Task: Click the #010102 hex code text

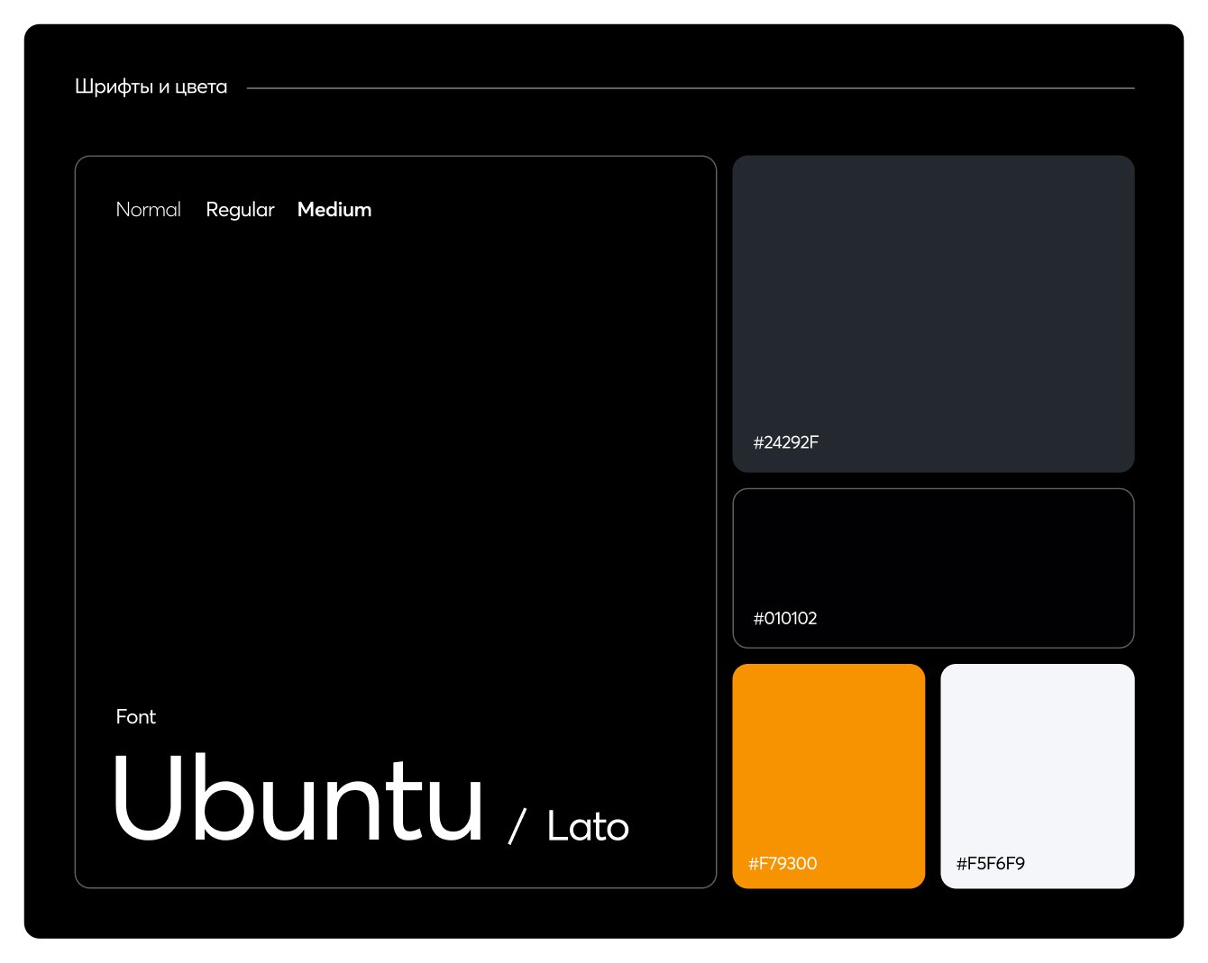Action: [x=785, y=618]
